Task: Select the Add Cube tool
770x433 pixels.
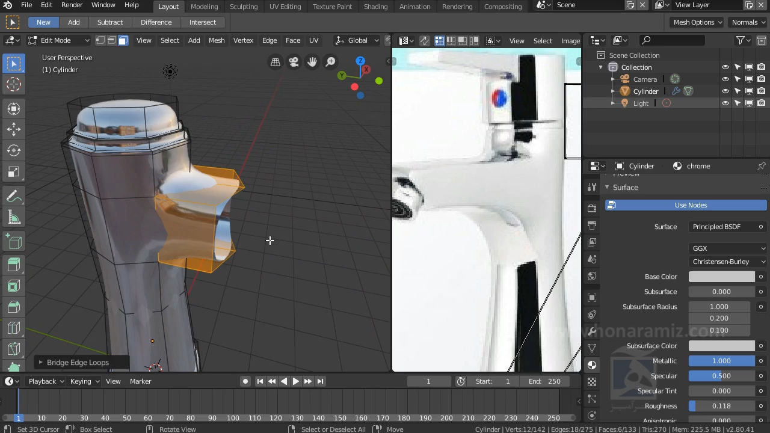Action: 13,242
